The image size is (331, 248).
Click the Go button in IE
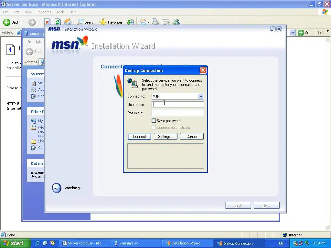(304, 33)
